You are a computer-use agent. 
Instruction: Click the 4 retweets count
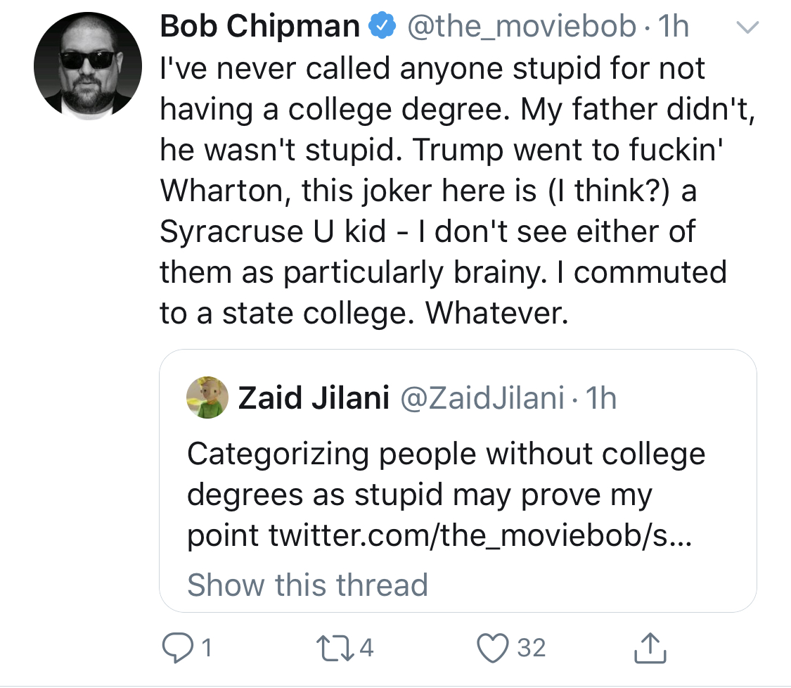tap(367, 648)
